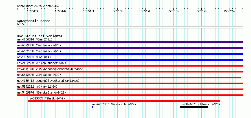The image size is (251, 118).
Task: Select the nsv6612675 red variant bar
Action: point(129,78)
